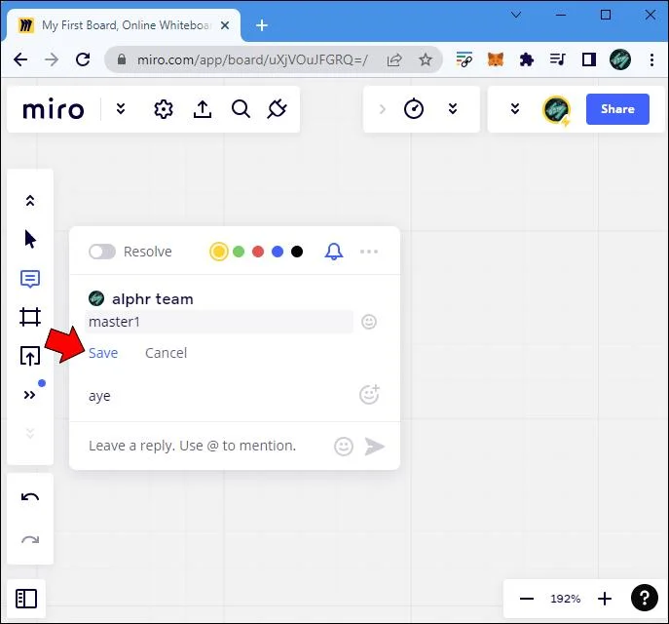Choose the blue comment color
The image size is (669, 624).
(x=278, y=252)
